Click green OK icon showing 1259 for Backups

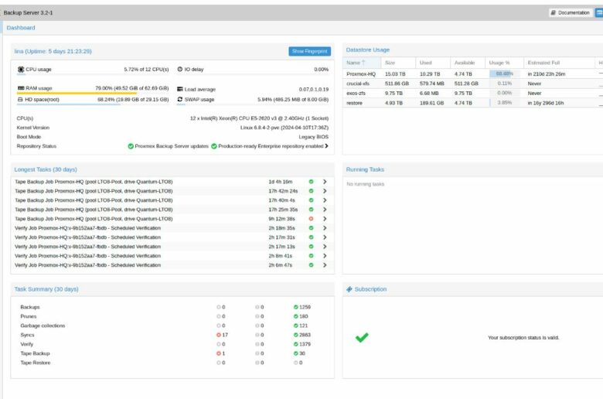[x=296, y=307]
